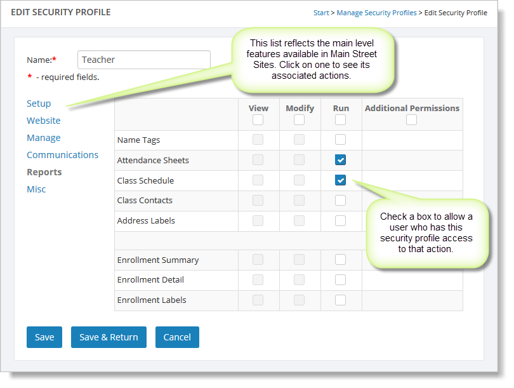Click the Save button
This screenshot has height=388, width=514.
[44, 337]
